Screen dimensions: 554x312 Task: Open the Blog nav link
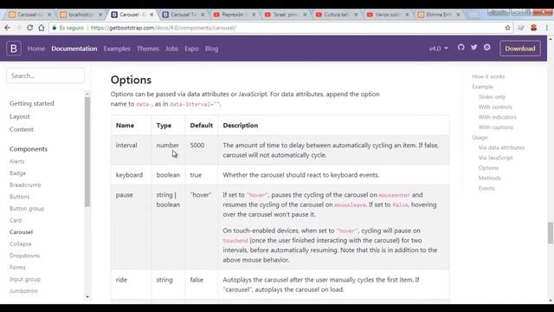coord(211,49)
